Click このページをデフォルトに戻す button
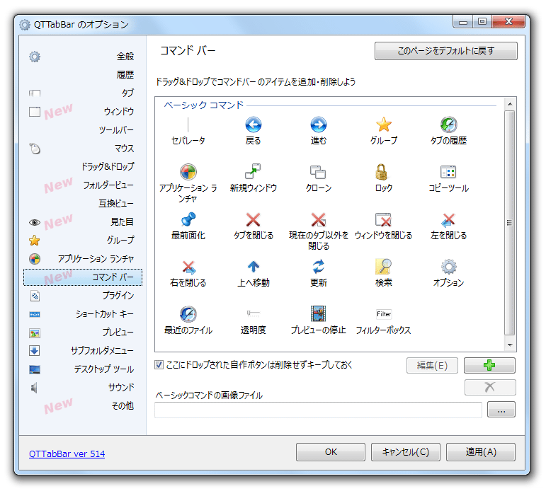Image resolution: width=546 pixels, height=491 pixels. pyautogui.click(x=445, y=51)
